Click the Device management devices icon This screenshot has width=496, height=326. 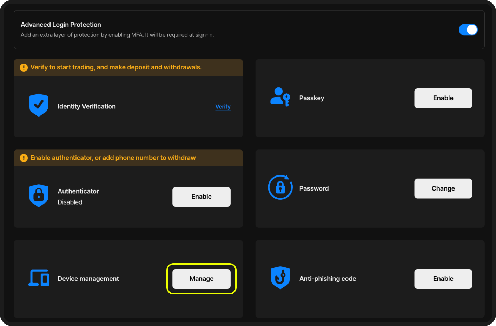[39, 278]
